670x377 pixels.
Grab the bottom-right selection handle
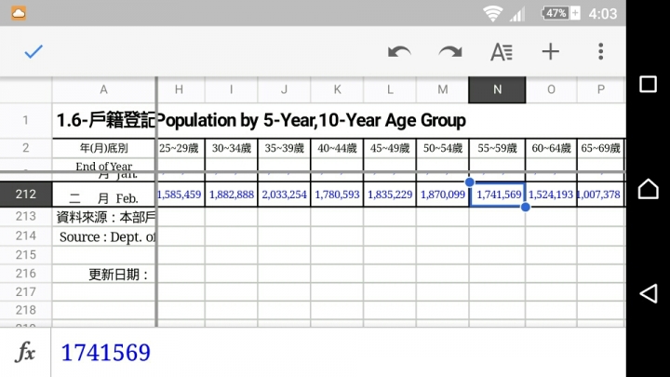(526, 207)
